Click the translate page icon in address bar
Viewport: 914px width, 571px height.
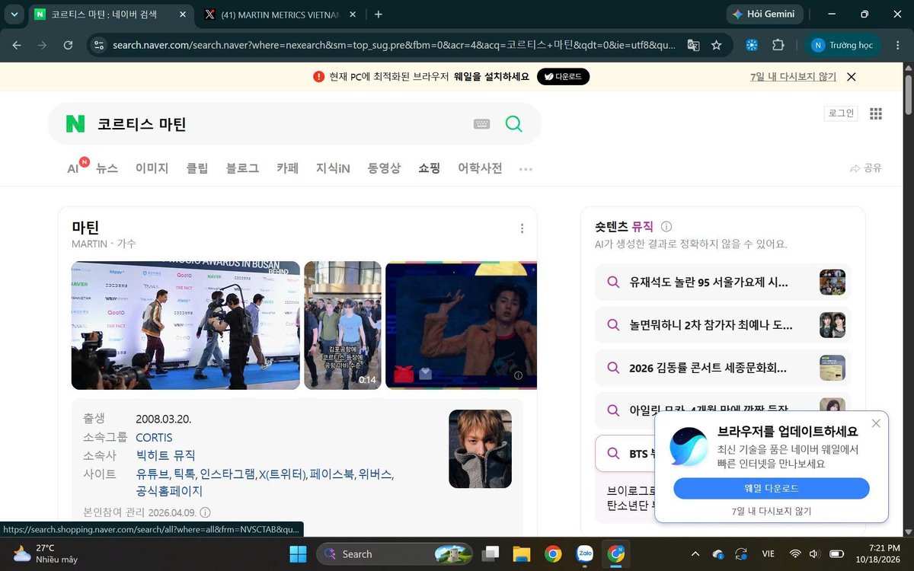click(693, 45)
